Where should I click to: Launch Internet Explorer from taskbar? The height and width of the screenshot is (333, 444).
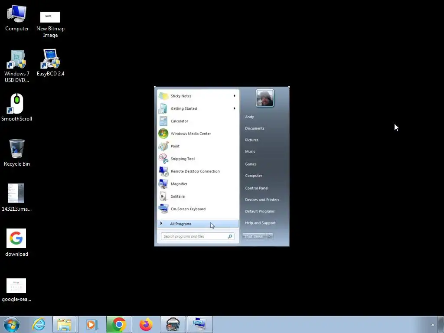pos(39,324)
